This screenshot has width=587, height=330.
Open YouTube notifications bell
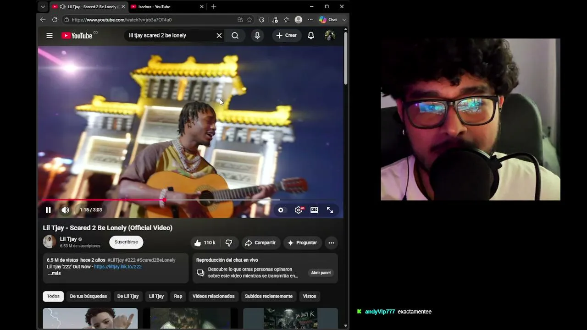tap(311, 35)
